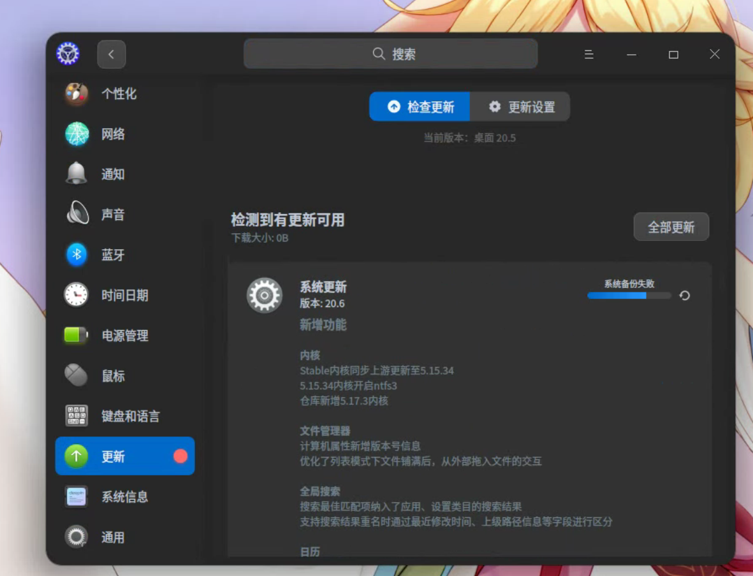Click the backup failed progress bar

coord(629,296)
